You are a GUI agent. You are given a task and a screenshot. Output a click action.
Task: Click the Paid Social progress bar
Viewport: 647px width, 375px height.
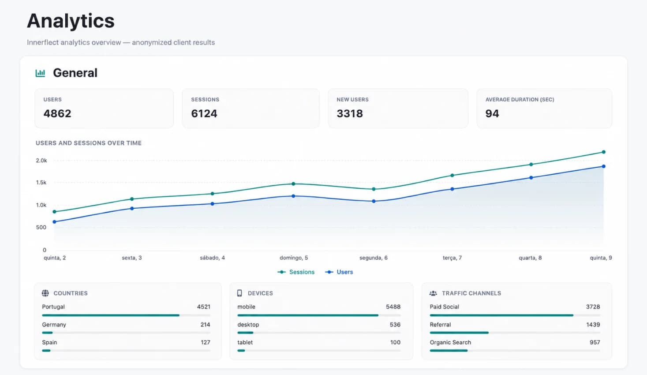pos(515,315)
